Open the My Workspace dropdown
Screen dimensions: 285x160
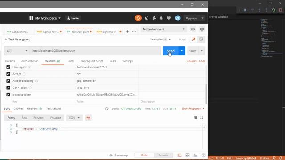point(48,18)
